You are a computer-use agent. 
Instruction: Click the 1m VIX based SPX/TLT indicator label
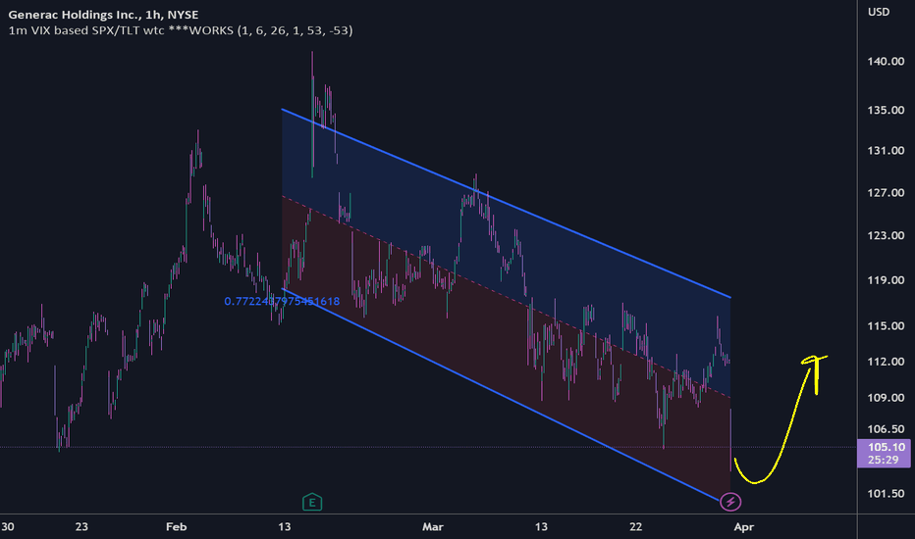coord(181,30)
